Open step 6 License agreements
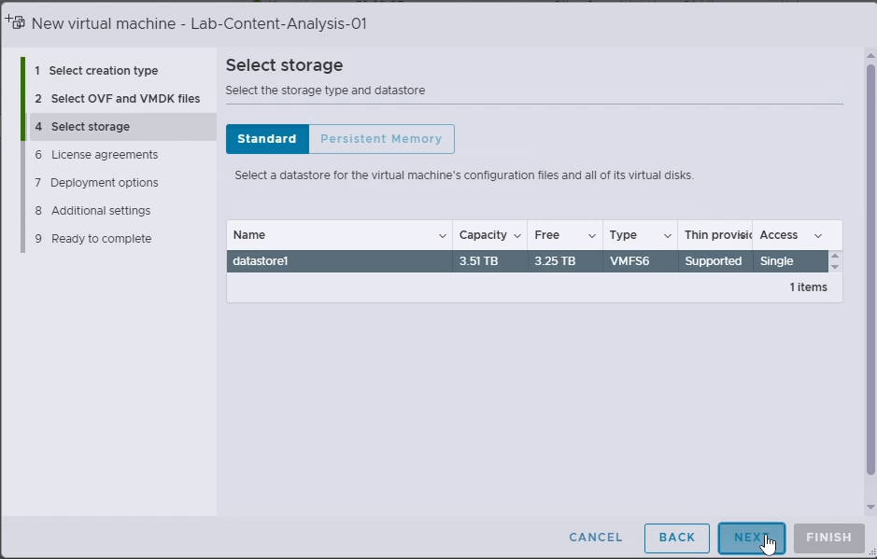The width and height of the screenshot is (877, 559). [x=96, y=154]
